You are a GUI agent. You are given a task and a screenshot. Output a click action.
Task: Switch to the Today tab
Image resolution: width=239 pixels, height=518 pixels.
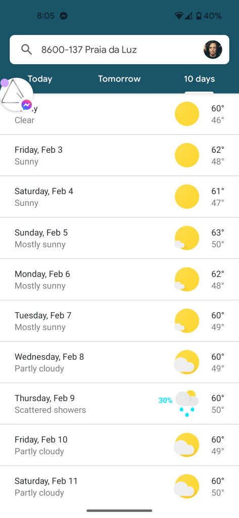[x=40, y=79]
